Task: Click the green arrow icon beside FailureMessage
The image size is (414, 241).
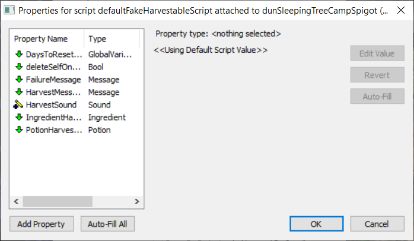Action: click(x=19, y=80)
